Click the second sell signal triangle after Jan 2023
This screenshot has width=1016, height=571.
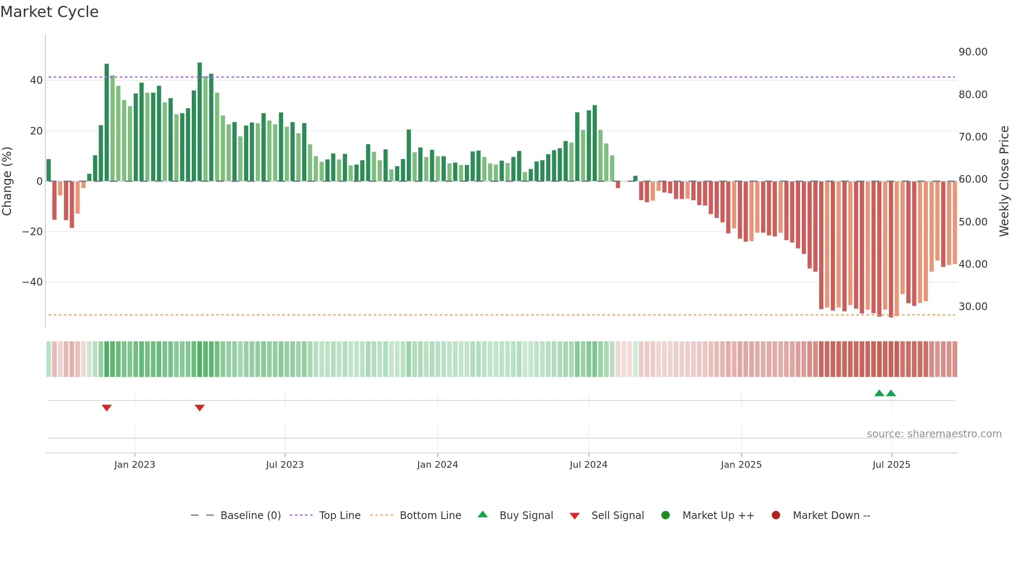200,408
